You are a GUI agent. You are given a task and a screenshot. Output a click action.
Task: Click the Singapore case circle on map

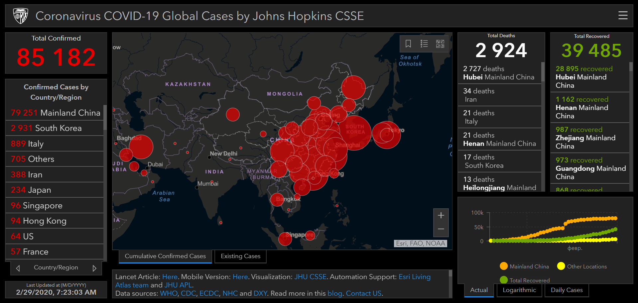pyautogui.click(x=285, y=239)
